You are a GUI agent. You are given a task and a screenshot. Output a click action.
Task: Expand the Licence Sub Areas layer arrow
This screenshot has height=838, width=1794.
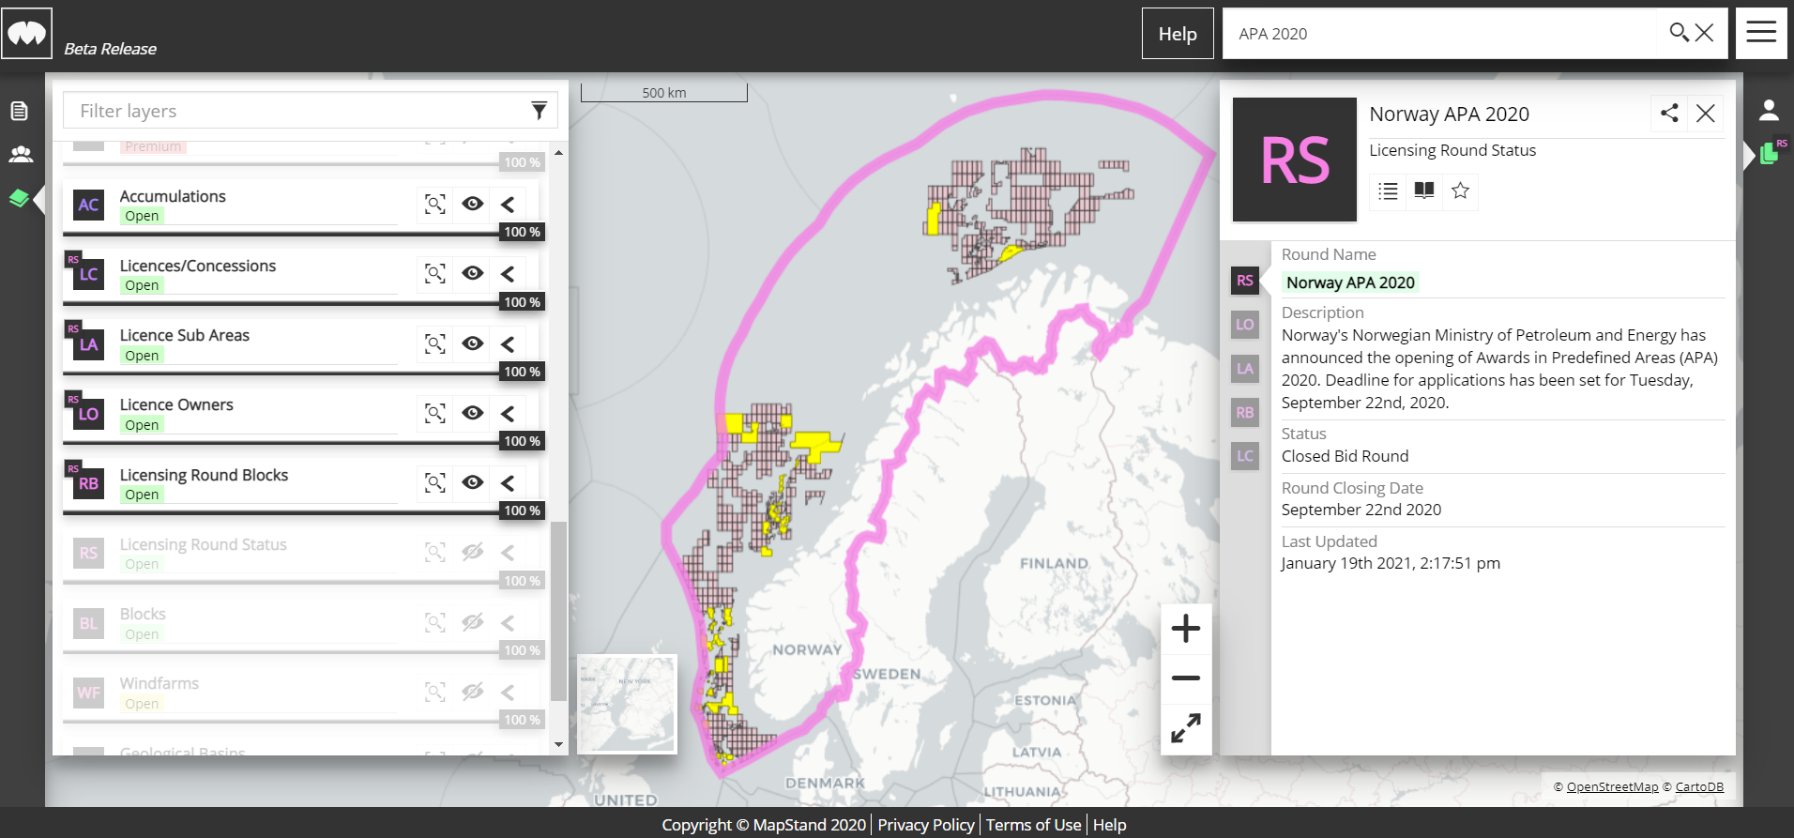(508, 343)
